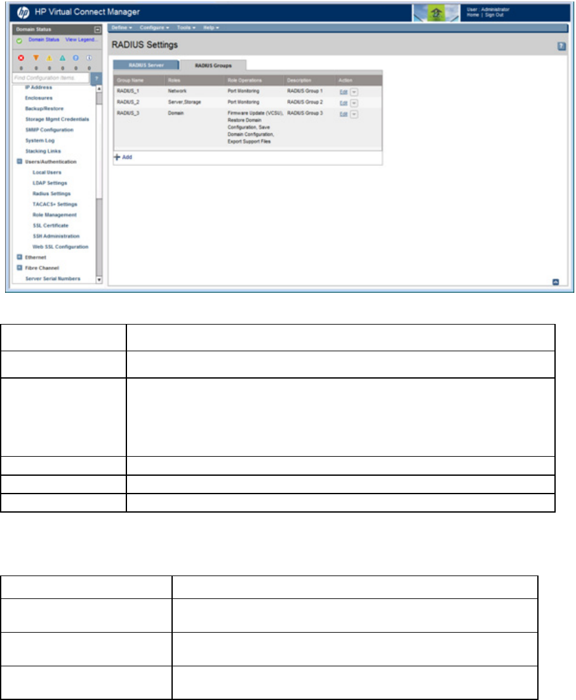The height and width of the screenshot is (700, 576).
Task: Click the help icon beside Find Configuration
Action: coord(97,78)
